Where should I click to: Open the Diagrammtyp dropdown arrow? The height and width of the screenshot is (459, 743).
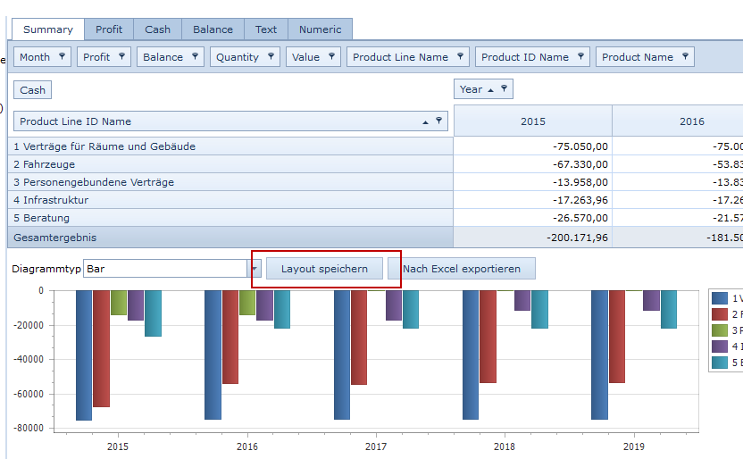[255, 269]
